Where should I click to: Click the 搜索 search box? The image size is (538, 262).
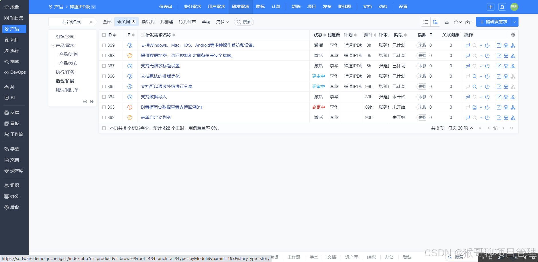point(244,22)
